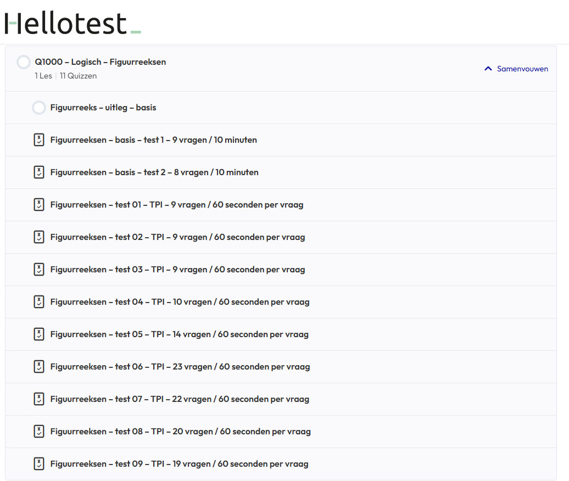Open Figuurreeksen test 06 TPI 23 vragen
This screenshot has height=481, width=569.
[180, 367]
